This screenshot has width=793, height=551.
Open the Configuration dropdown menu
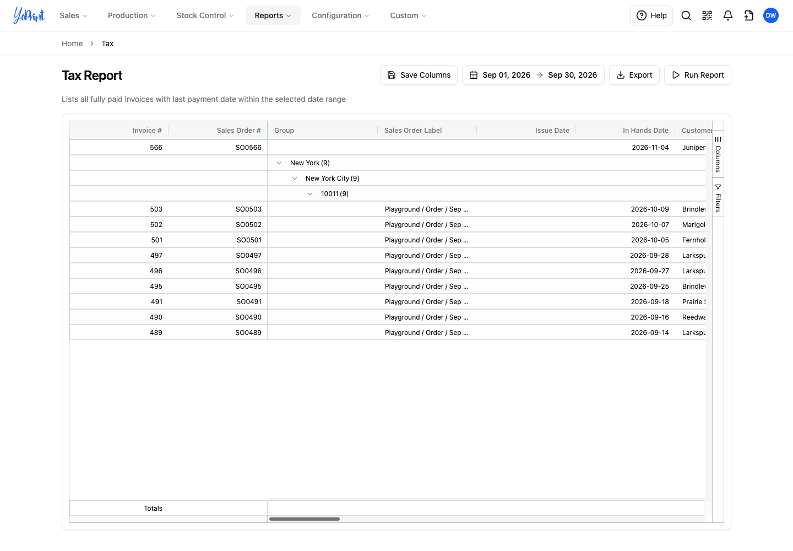[x=340, y=15]
